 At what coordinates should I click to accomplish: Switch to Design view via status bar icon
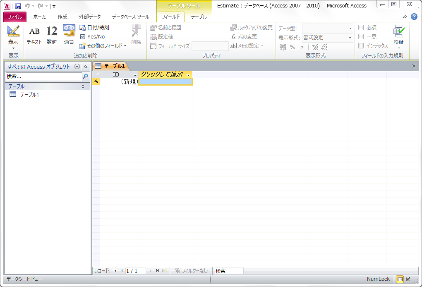click(x=408, y=279)
